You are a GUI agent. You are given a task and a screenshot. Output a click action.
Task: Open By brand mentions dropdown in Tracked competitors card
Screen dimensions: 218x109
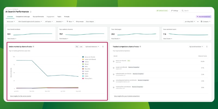click(196, 47)
